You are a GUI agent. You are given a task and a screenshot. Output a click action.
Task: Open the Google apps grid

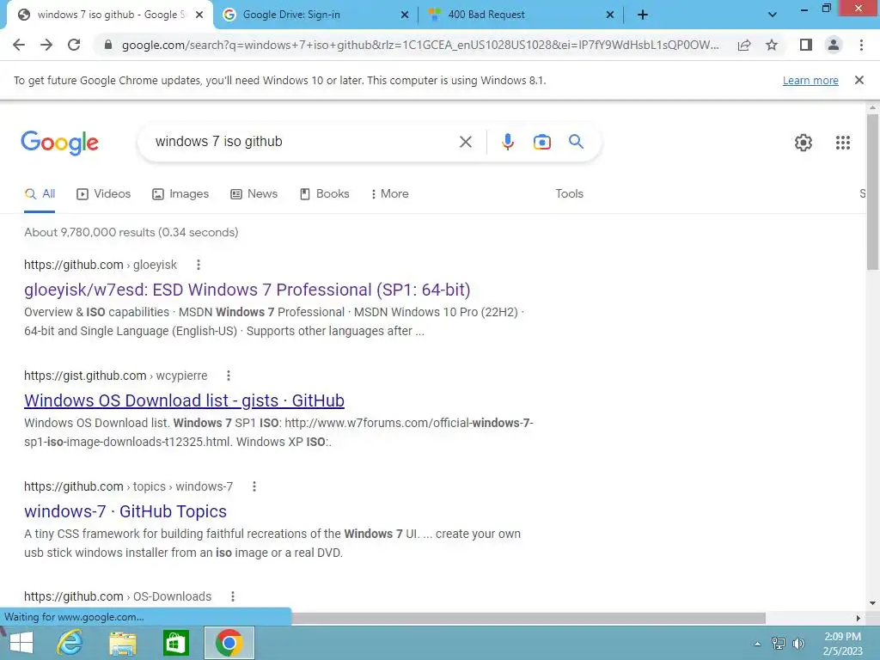pos(842,143)
